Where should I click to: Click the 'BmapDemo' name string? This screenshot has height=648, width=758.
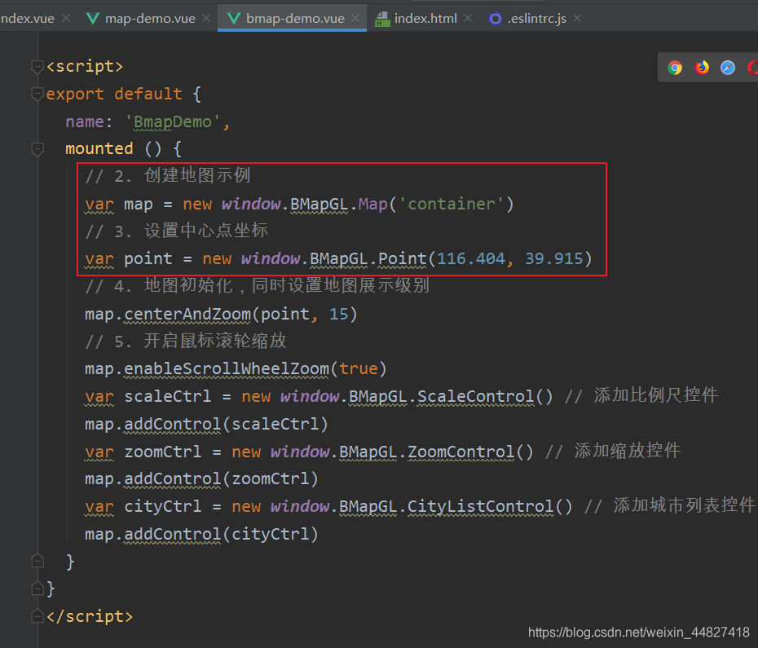pos(173,122)
